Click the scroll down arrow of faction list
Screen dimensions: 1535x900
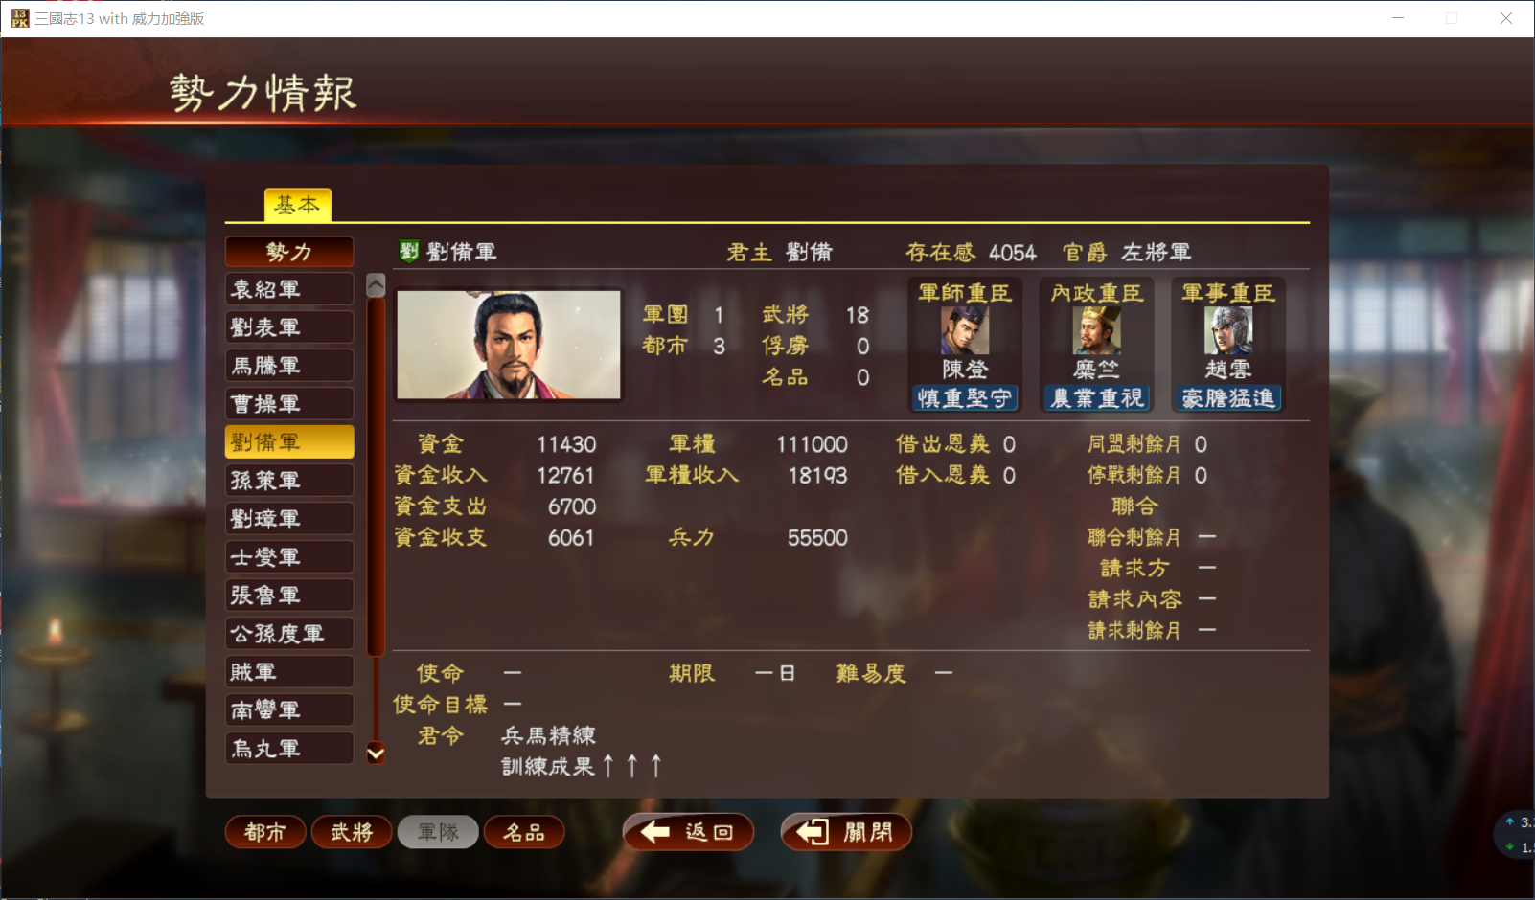click(376, 754)
